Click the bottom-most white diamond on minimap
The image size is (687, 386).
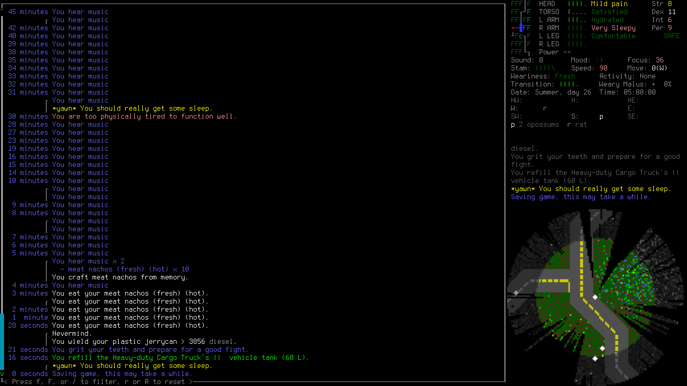coord(595,358)
